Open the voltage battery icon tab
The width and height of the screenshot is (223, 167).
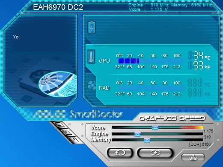(x=92, y=27)
